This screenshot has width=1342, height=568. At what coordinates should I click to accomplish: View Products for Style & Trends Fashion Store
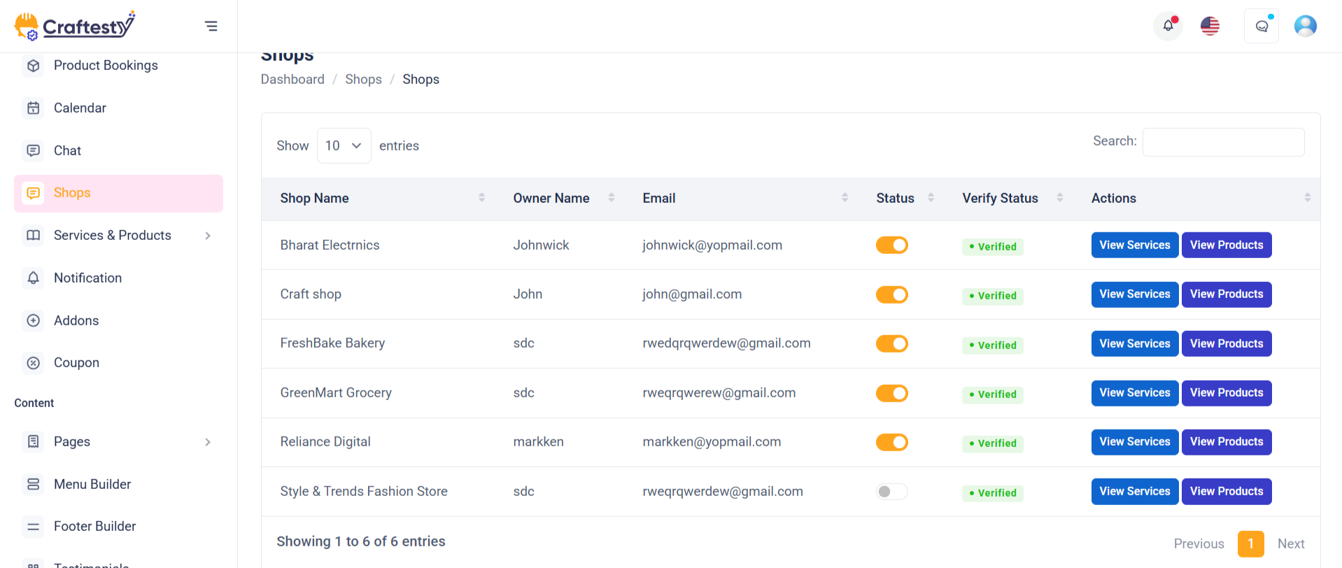click(x=1227, y=492)
